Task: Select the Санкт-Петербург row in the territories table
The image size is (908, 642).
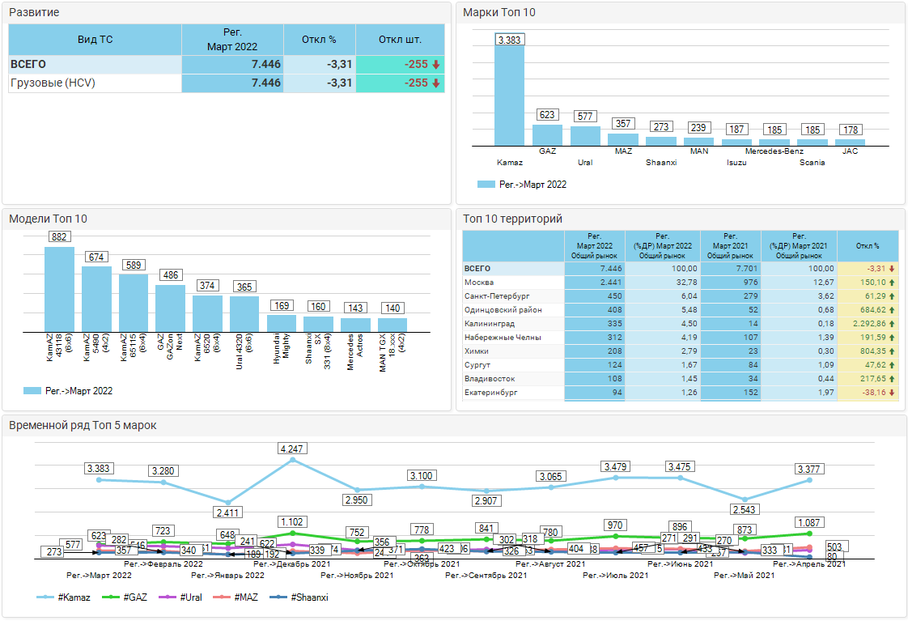Action: coord(496,296)
